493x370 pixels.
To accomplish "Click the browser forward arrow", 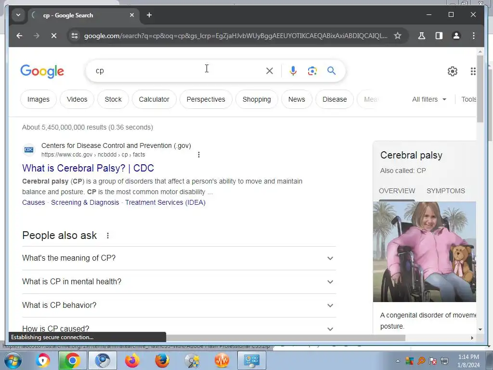I will [x=37, y=36].
